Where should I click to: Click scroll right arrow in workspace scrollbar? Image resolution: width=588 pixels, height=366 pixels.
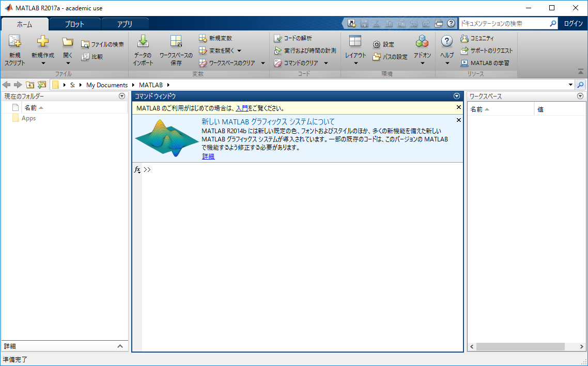point(582,347)
